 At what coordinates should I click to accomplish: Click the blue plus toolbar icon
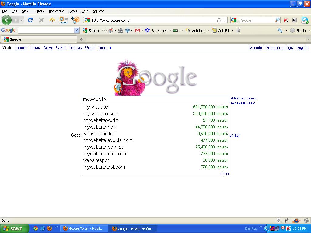(x=128, y=31)
